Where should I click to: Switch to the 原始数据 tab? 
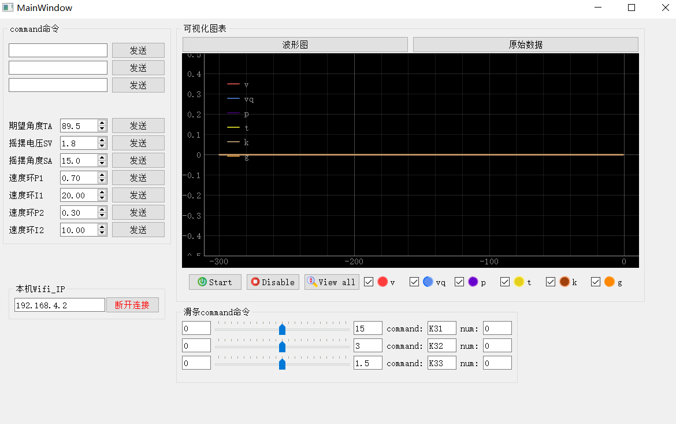tap(526, 45)
